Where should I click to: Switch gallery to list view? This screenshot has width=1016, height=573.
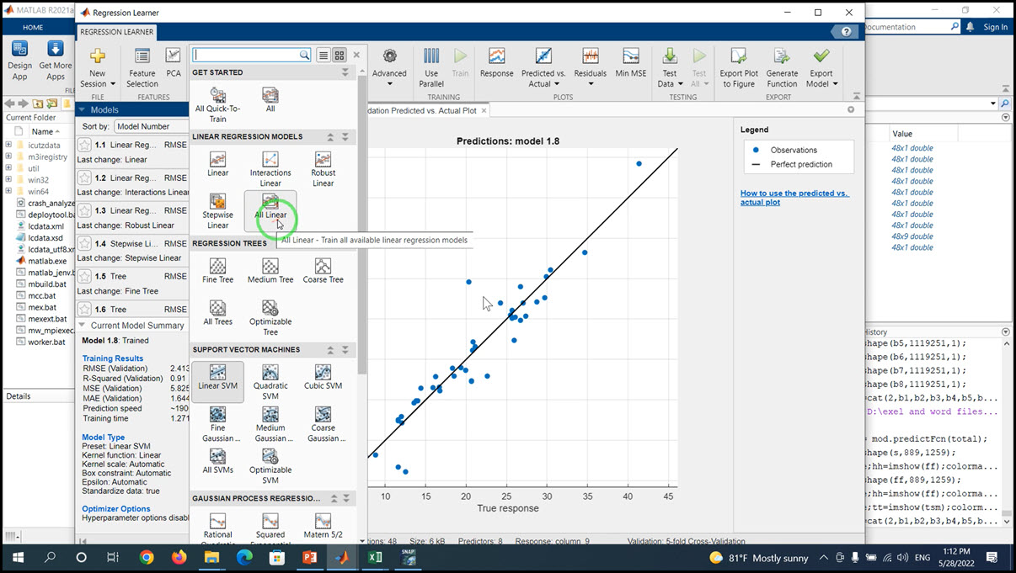point(324,55)
